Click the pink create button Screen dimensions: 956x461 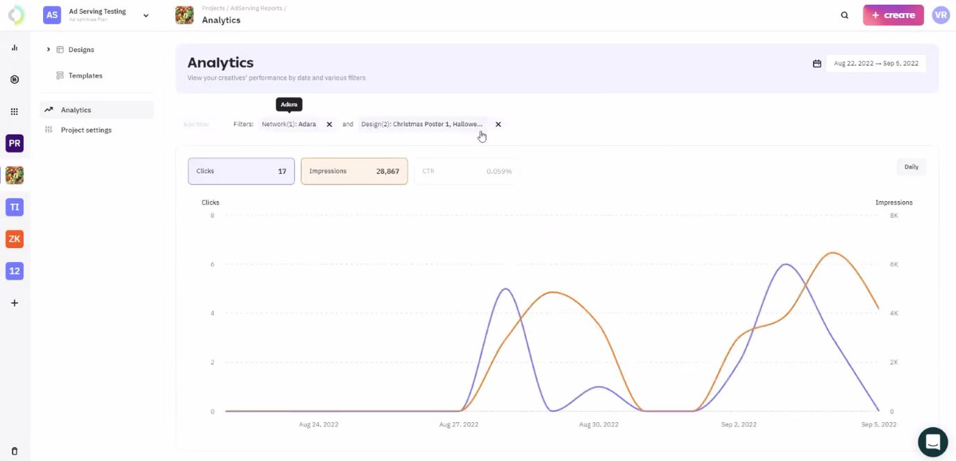[894, 14]
